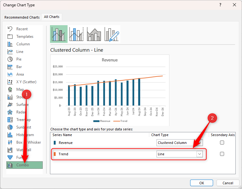This screenshot has height=189, width=242.
Task: Choose the Waterfall chart icon
Action: pyautogui.click(x=10, y=150)
